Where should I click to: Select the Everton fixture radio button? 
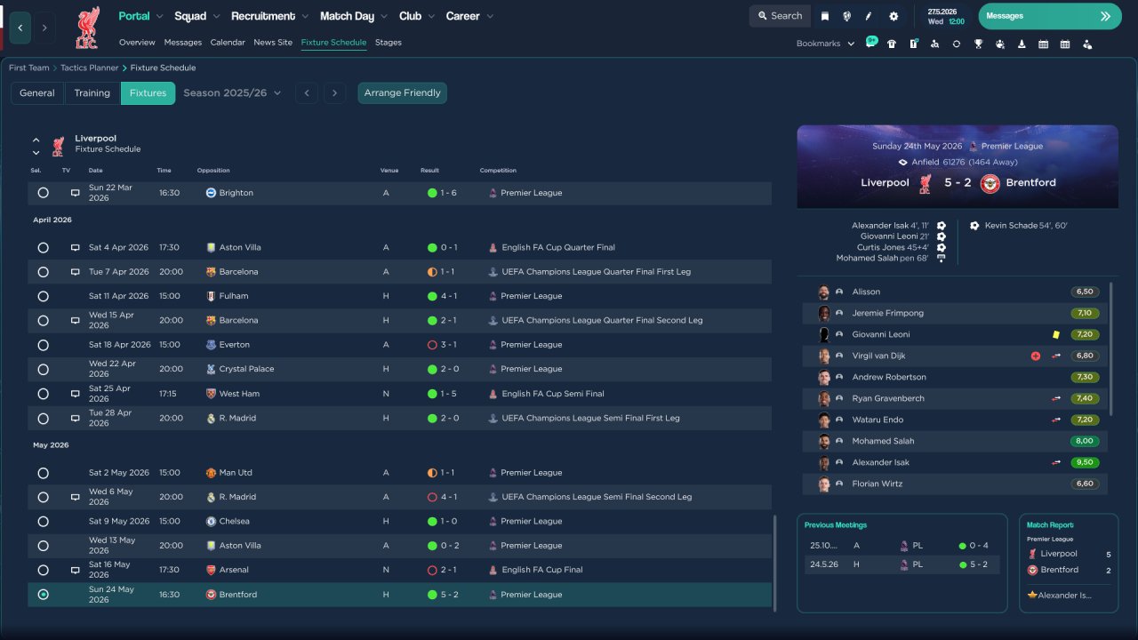coord(43,345)
